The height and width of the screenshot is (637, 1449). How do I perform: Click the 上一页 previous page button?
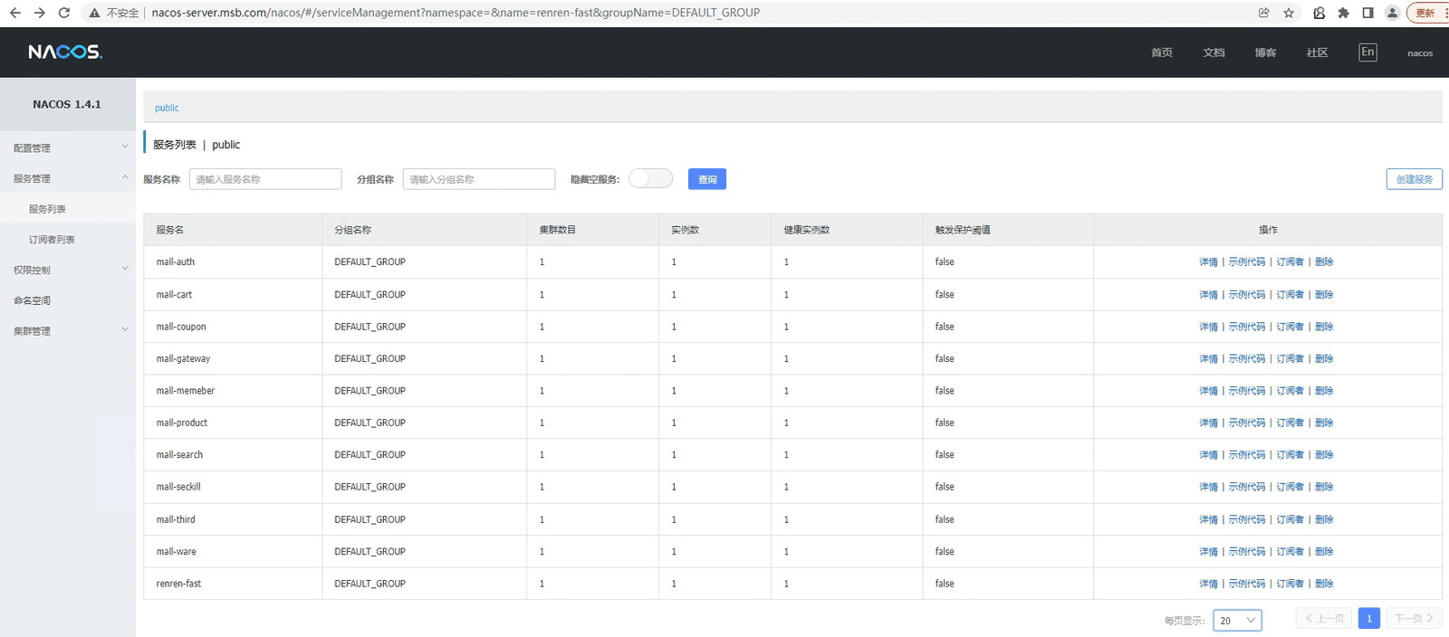click(1324, 618)
